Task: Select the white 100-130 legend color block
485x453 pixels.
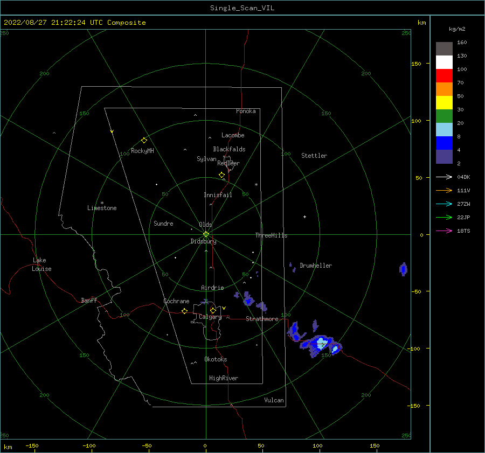Action: click(x=444, y=62)
